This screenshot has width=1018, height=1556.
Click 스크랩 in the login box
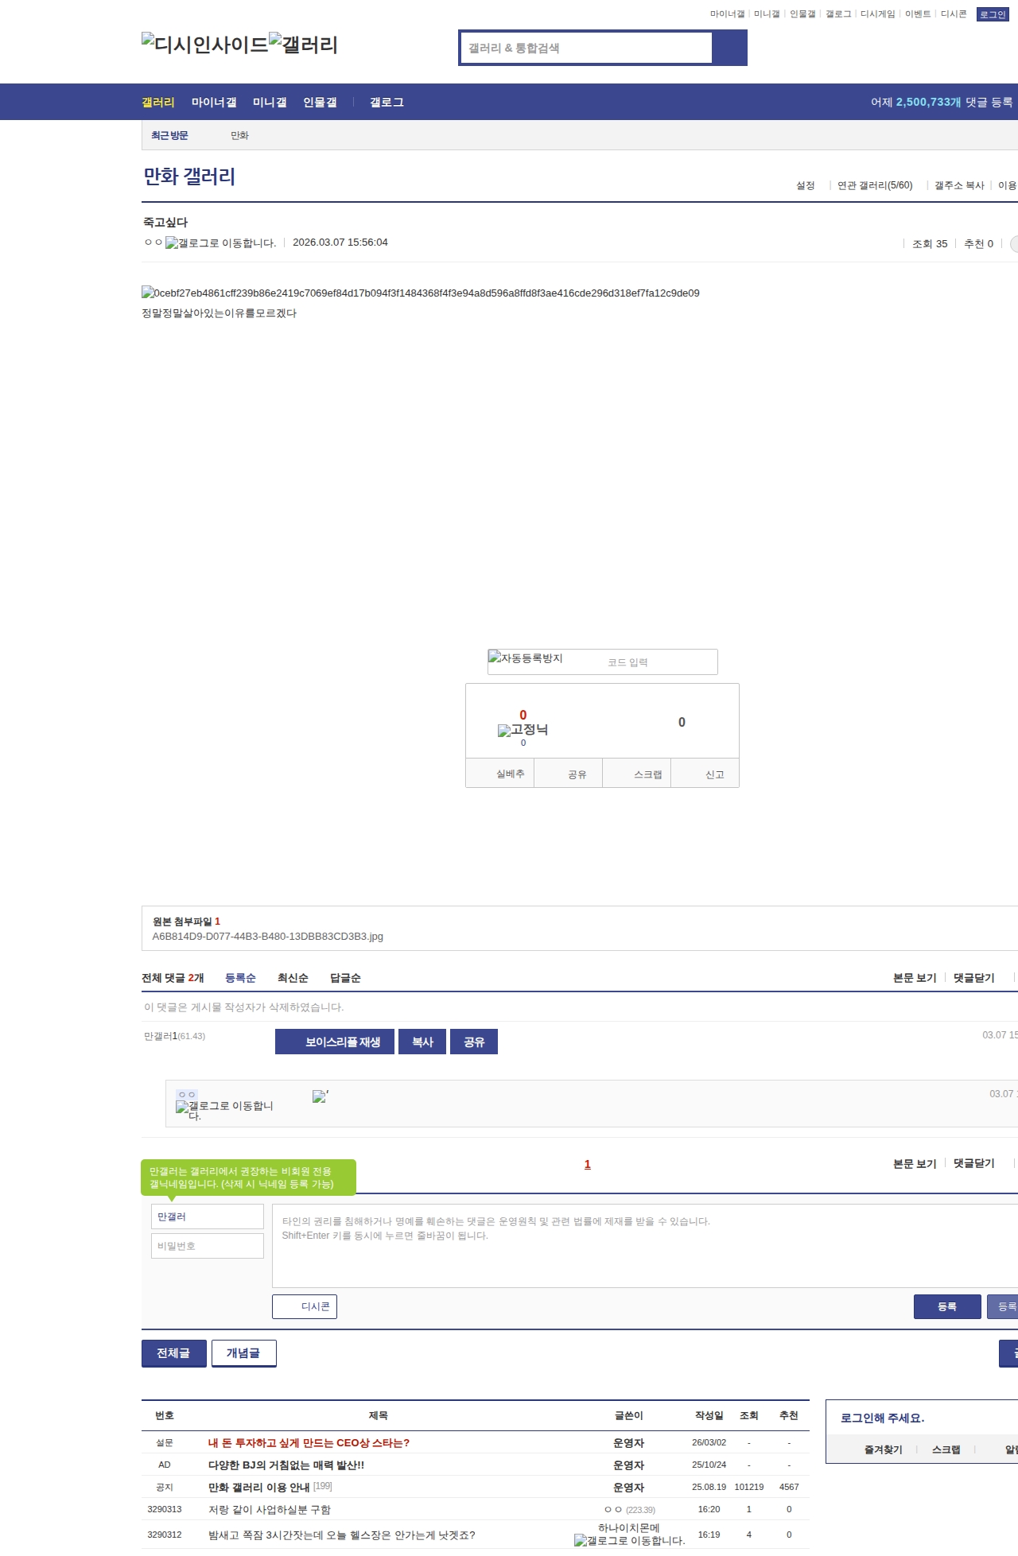[x=946, y=1449]
